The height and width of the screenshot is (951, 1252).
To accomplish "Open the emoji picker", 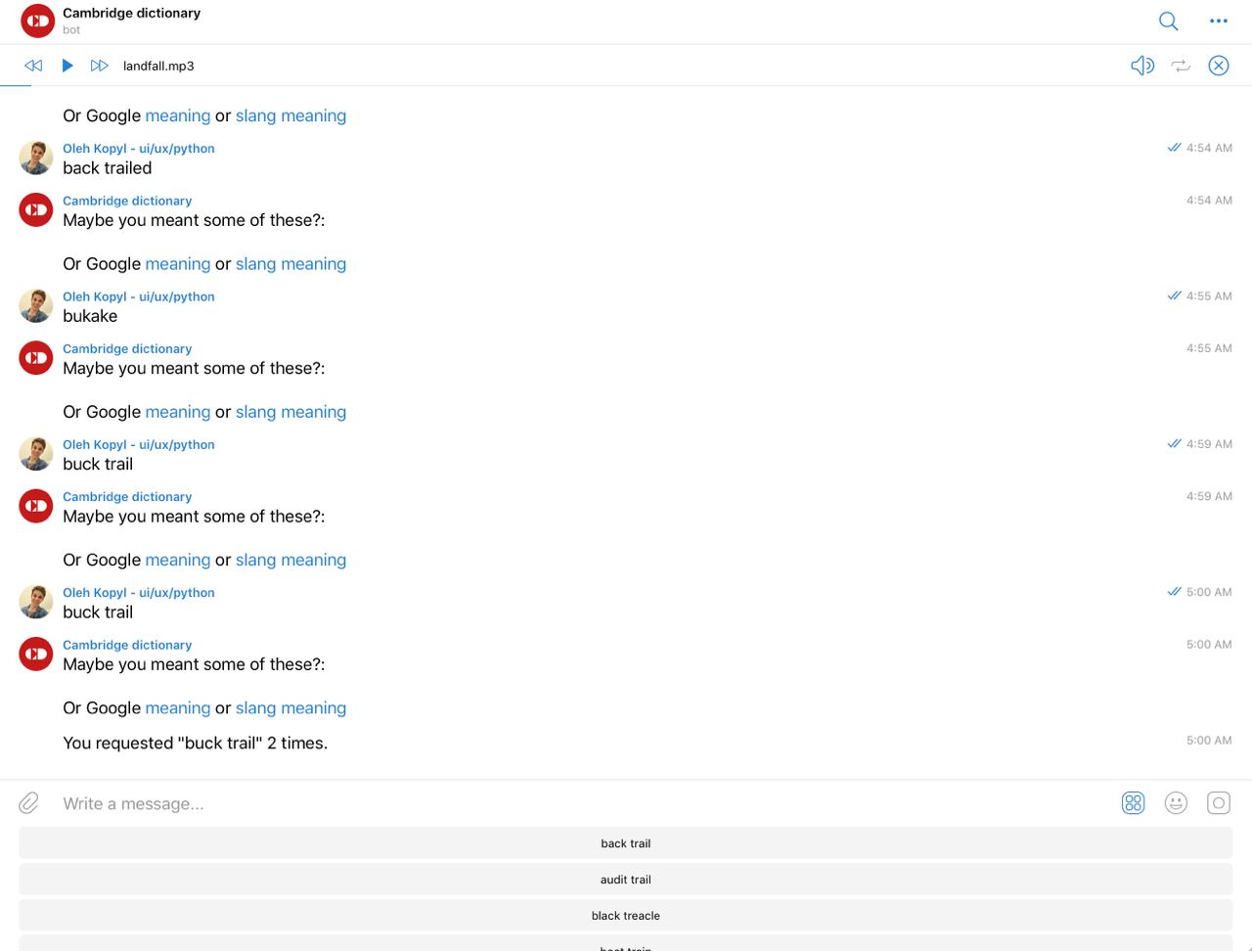I will coord(1176,803).
